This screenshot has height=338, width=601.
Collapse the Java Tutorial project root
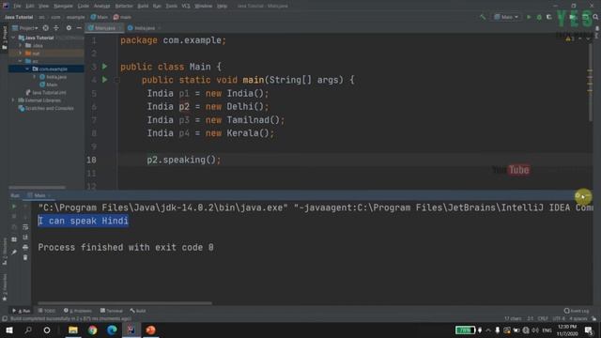point(14,38)
